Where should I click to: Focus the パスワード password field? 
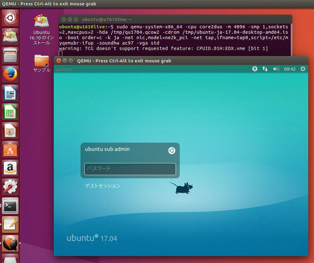pyautogui.click(x=130, y=169)
